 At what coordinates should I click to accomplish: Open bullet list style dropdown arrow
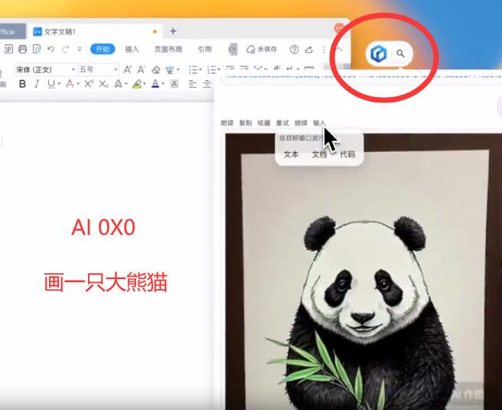[x=200, y=70]
